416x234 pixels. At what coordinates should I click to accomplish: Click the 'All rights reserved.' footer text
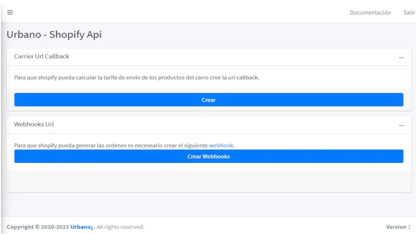click(120, 227)
